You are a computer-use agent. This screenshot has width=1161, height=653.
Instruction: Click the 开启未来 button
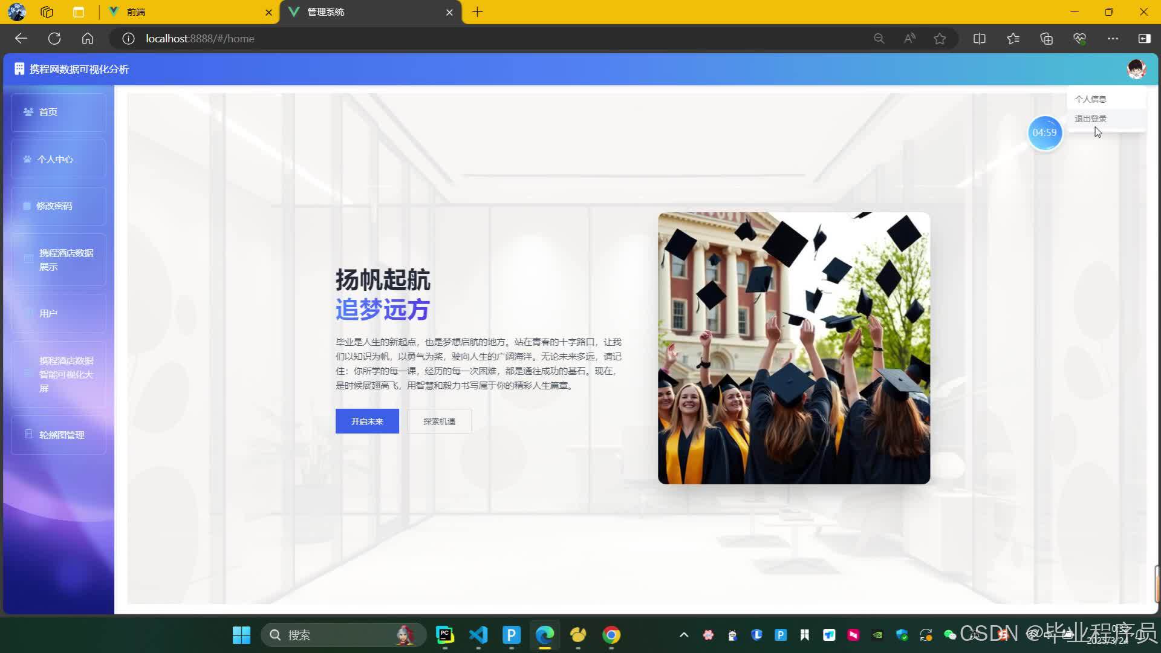367,421
